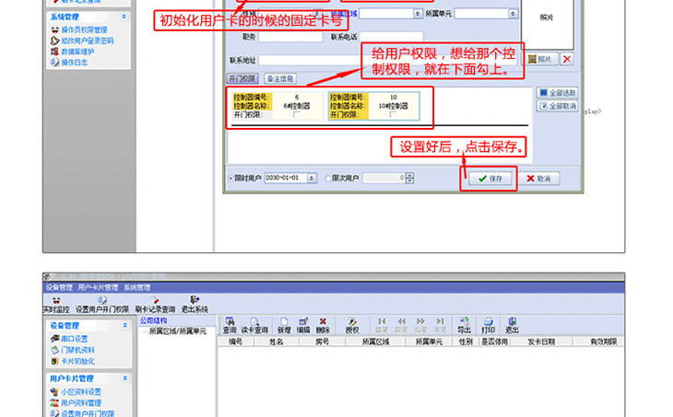Viewport: 673px width, 417px height.
Task: Enable door permission checkbox for 10#控制器
Action: coord(392,115)
